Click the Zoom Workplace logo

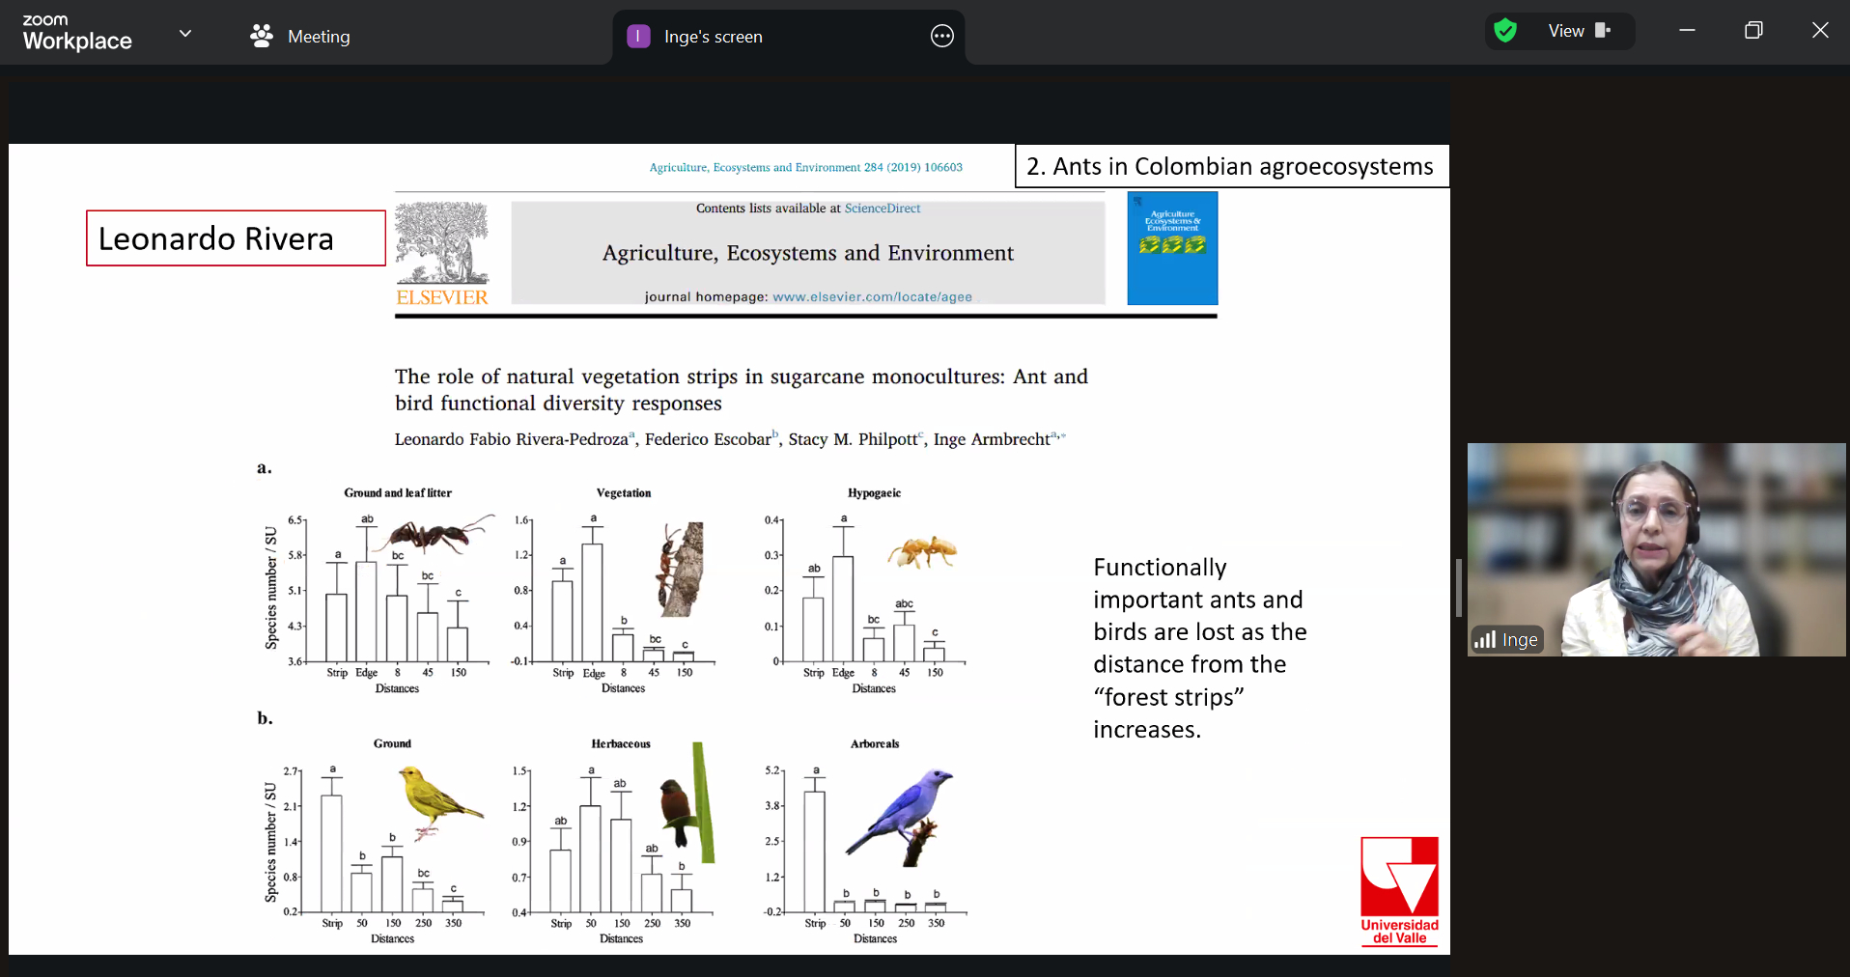(x=77, y=33)
